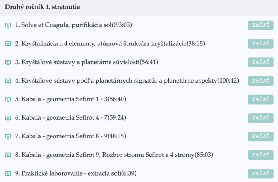Screen dimensions: 278x182
Task: Click ZAČAŤ for Rozbor stromu Sefirot lesson
Action: coord(261,155)
